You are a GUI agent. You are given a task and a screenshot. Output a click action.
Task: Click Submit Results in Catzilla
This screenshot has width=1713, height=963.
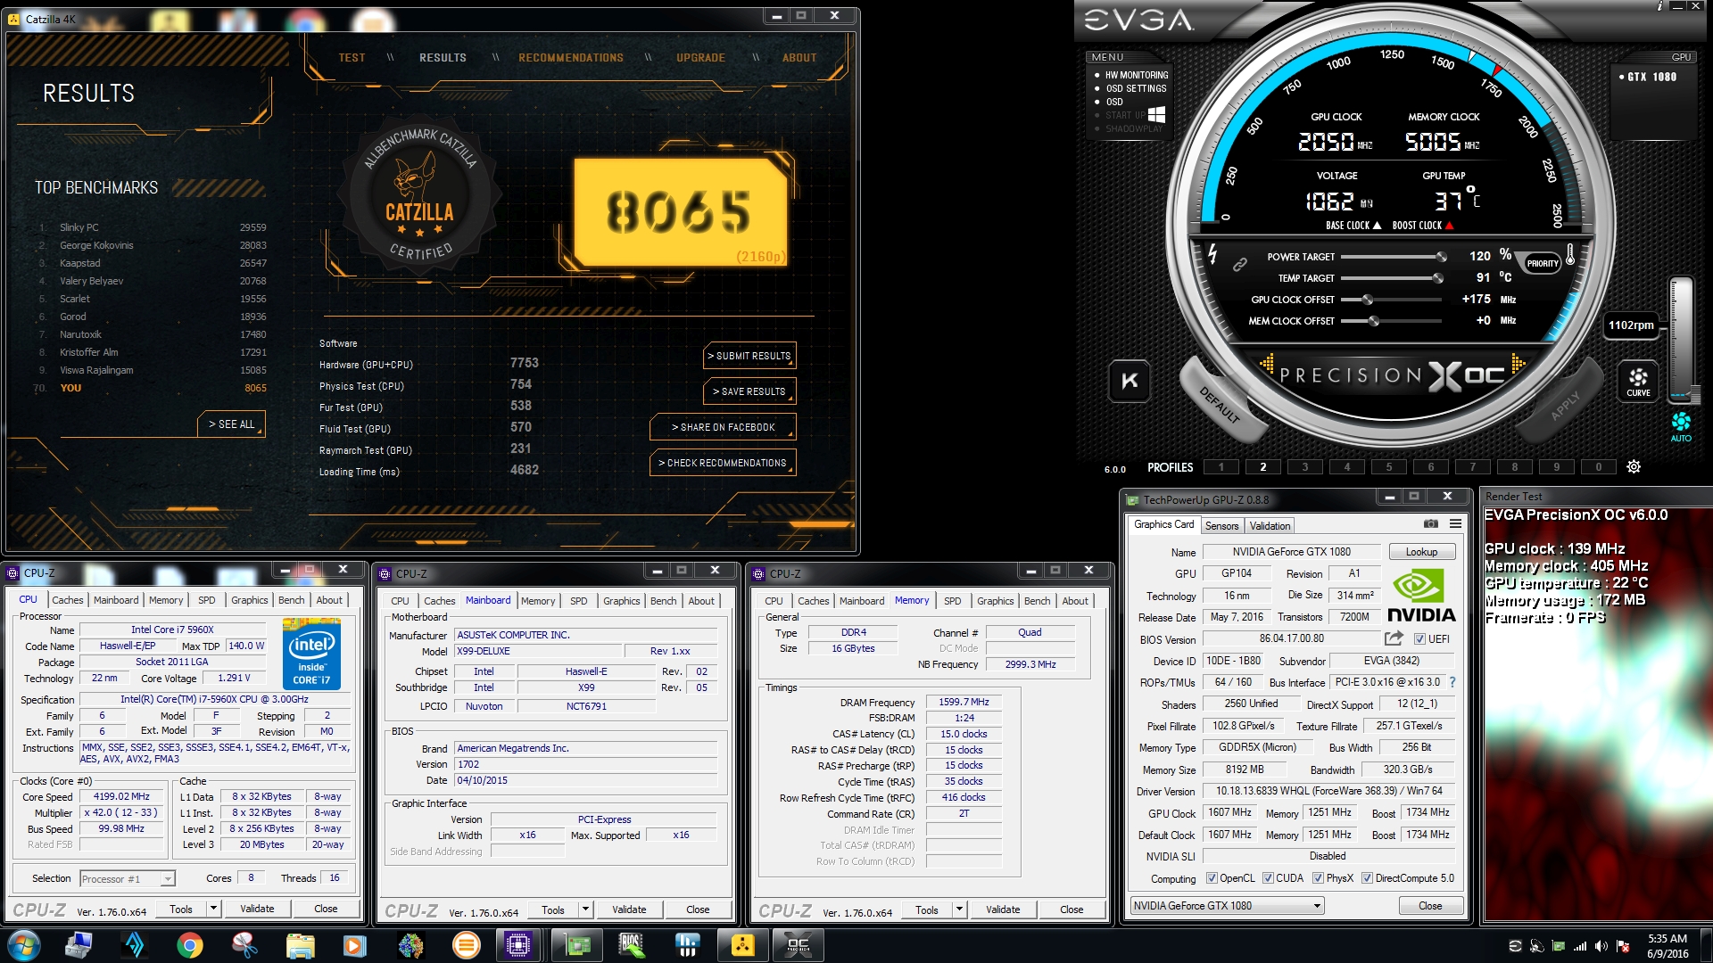pos(749,356)
